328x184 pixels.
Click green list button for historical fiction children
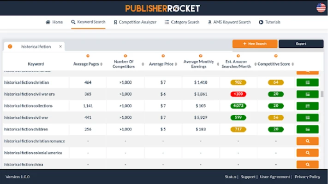click(x=307, y=129)
